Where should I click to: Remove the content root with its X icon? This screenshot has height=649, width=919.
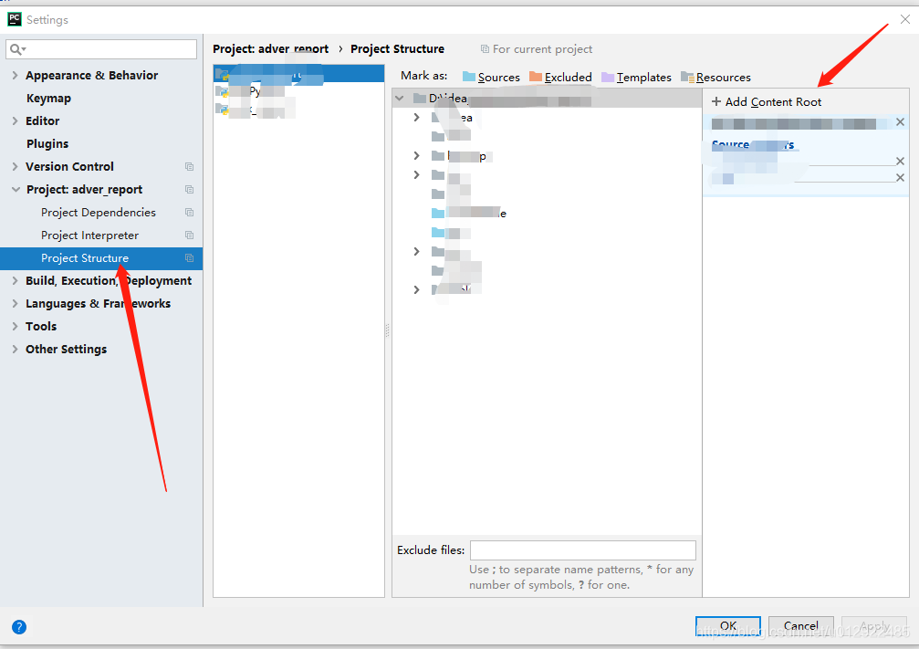pyautogui.click(x=900, y=122)
